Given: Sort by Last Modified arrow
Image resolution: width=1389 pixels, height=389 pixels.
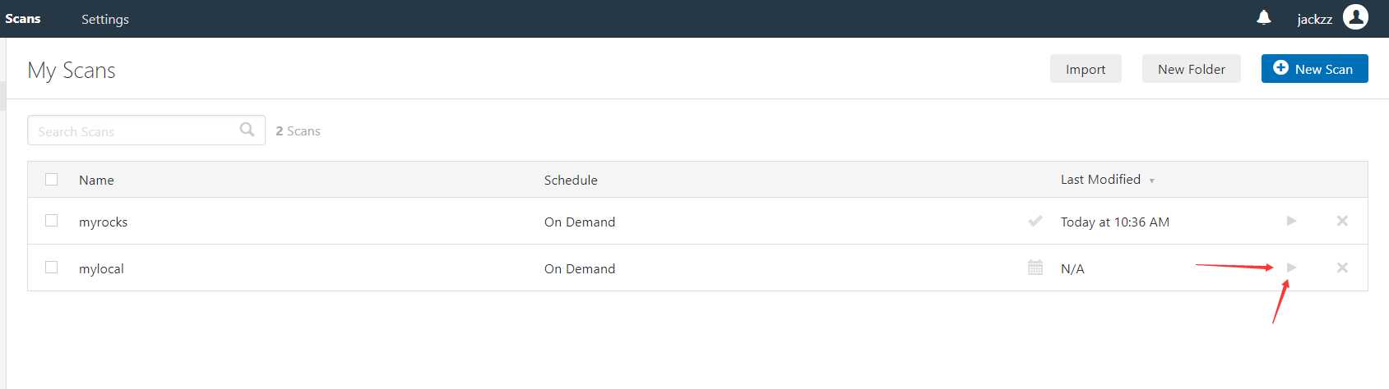Looking at the screenshot, I should 1151,181.
